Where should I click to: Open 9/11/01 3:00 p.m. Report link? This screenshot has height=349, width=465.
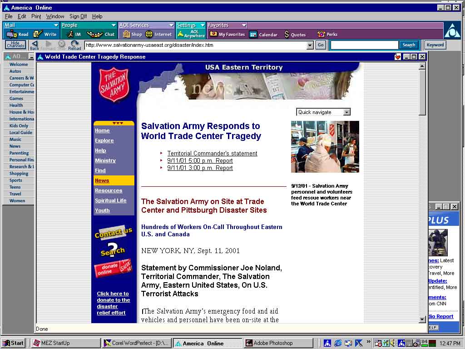(200, 168)
